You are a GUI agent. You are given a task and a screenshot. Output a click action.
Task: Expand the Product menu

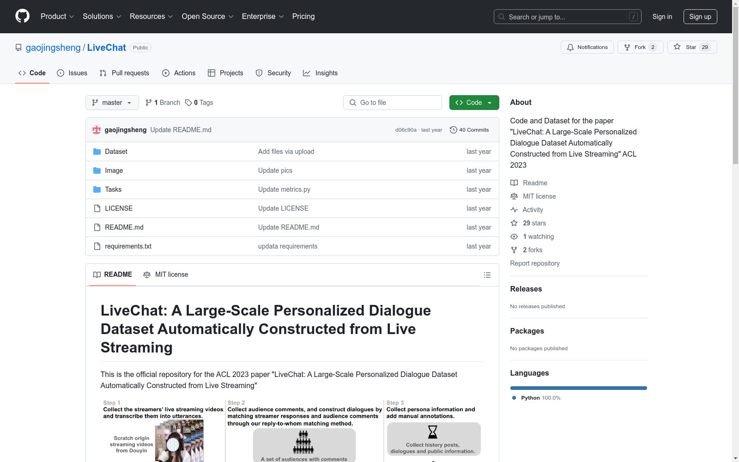[57, 16]
